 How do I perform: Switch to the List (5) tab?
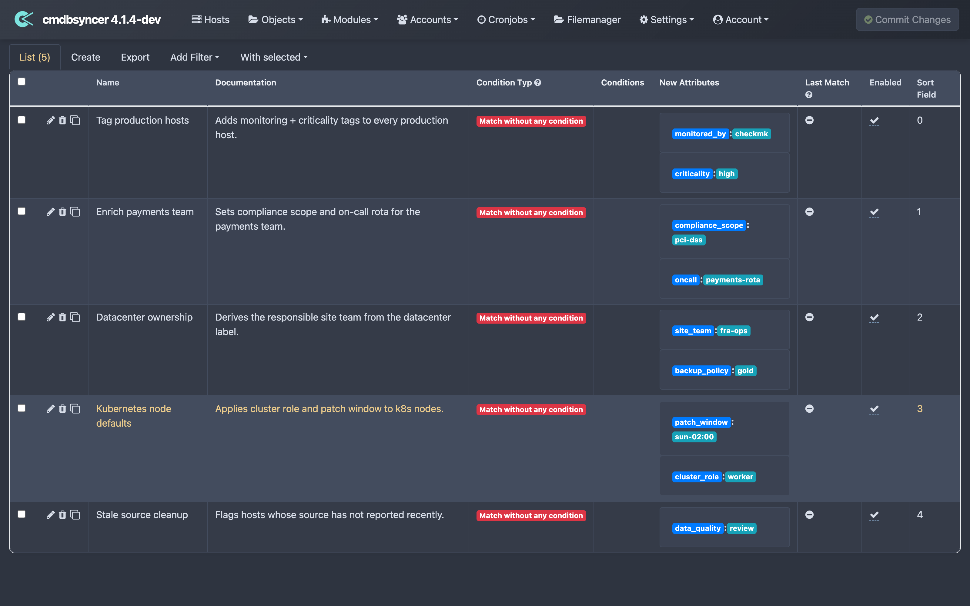[x=35, y=57]
